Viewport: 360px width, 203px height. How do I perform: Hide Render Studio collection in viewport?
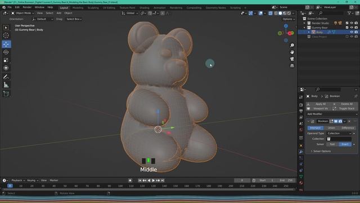pos(352,23)
